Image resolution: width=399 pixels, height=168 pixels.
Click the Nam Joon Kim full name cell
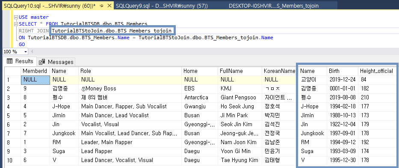click(240, 142)
